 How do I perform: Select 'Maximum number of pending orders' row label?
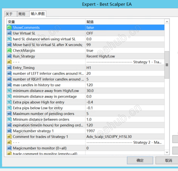coord(43,114)
